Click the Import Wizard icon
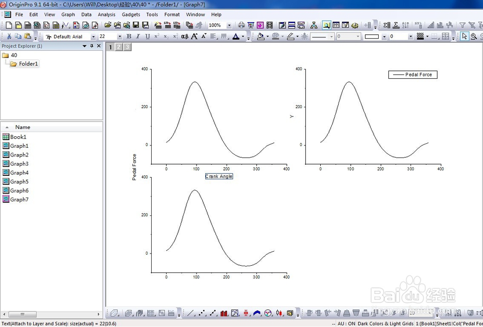The width and height of the screenshot is (483, 327). [158, 25]
